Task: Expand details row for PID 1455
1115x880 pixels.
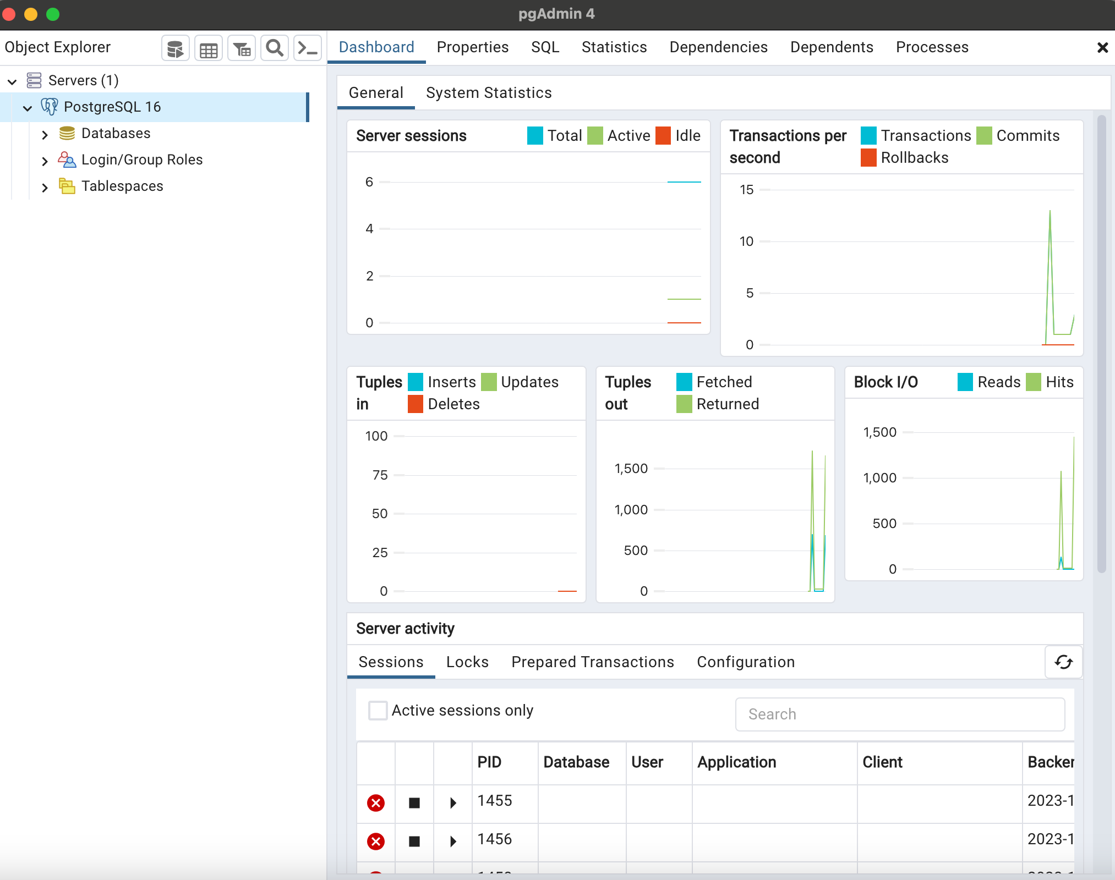Action: [x=453, y=802]
